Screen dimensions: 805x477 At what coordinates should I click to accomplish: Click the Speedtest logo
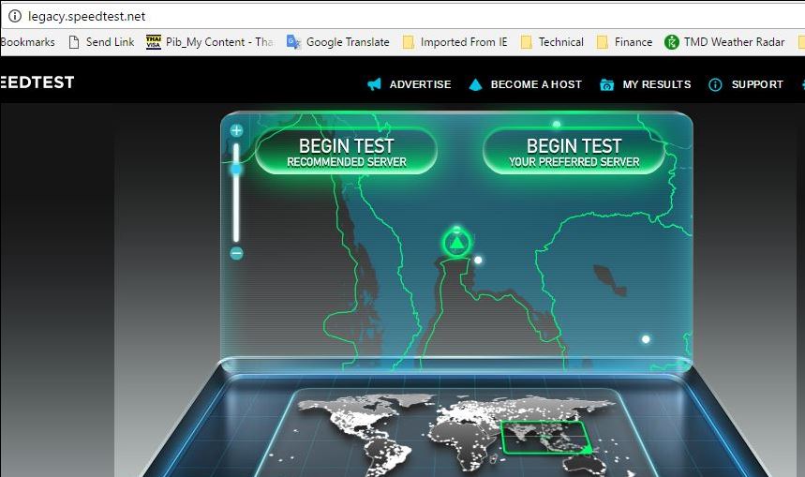click(x=37, y=82)
